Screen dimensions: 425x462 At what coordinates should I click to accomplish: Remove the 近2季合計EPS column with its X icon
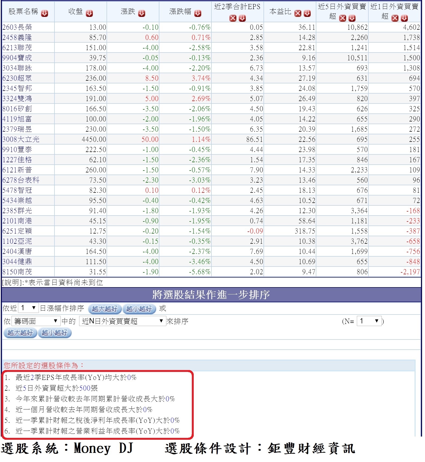(233, 18)
